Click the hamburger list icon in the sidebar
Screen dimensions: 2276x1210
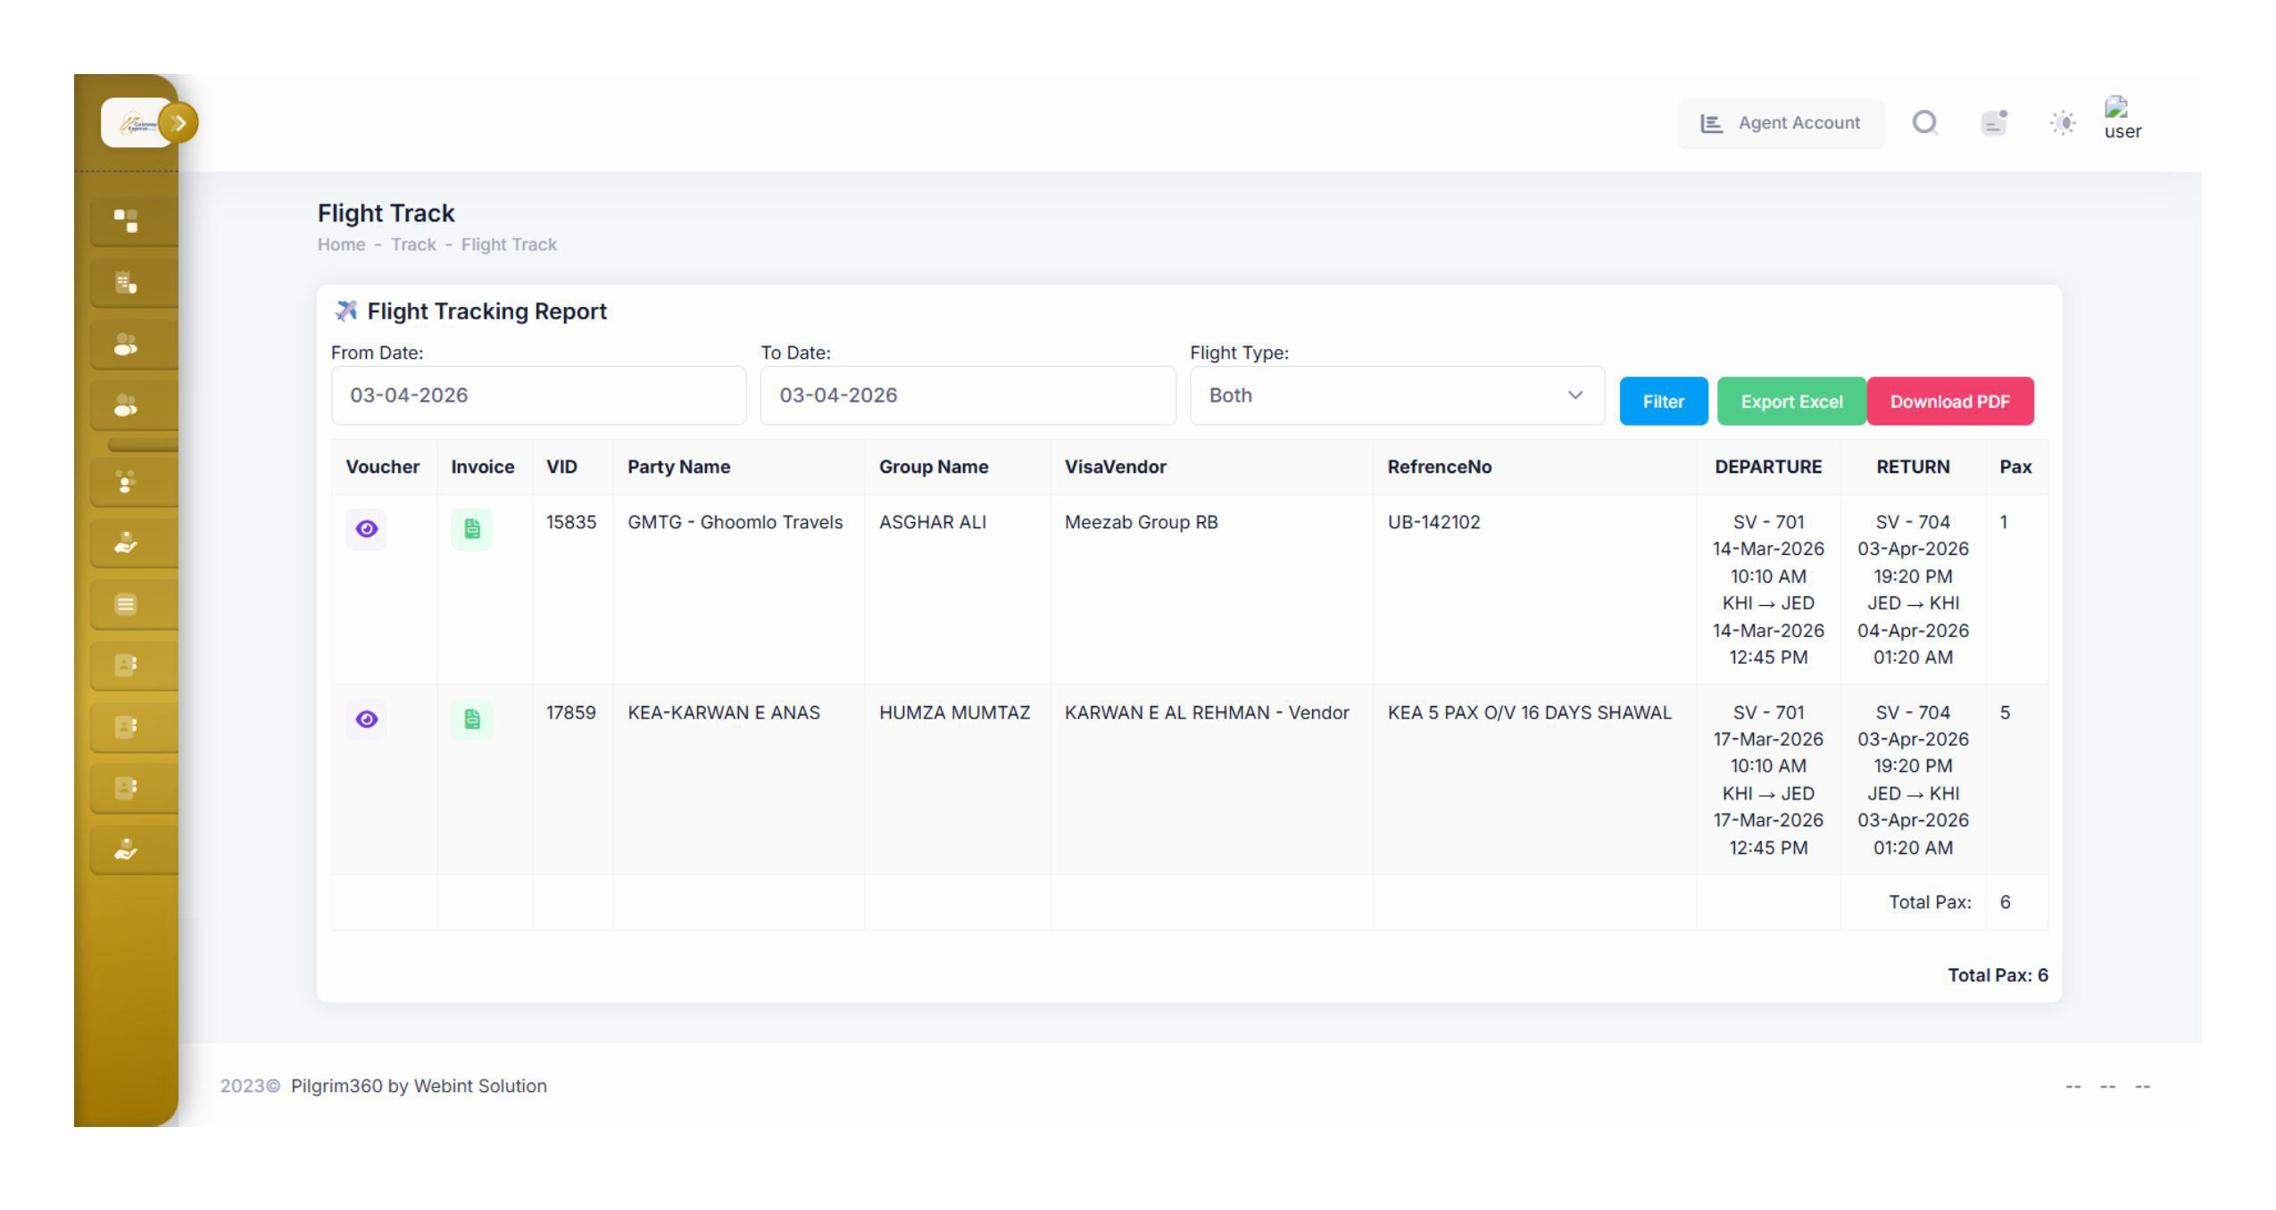[x=126, y=604]
